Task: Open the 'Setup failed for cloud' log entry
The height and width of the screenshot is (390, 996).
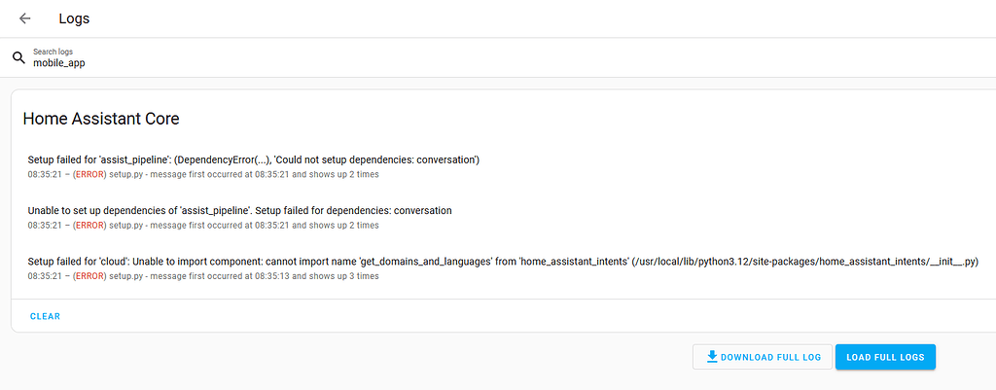Action: (x=502, y=261)
